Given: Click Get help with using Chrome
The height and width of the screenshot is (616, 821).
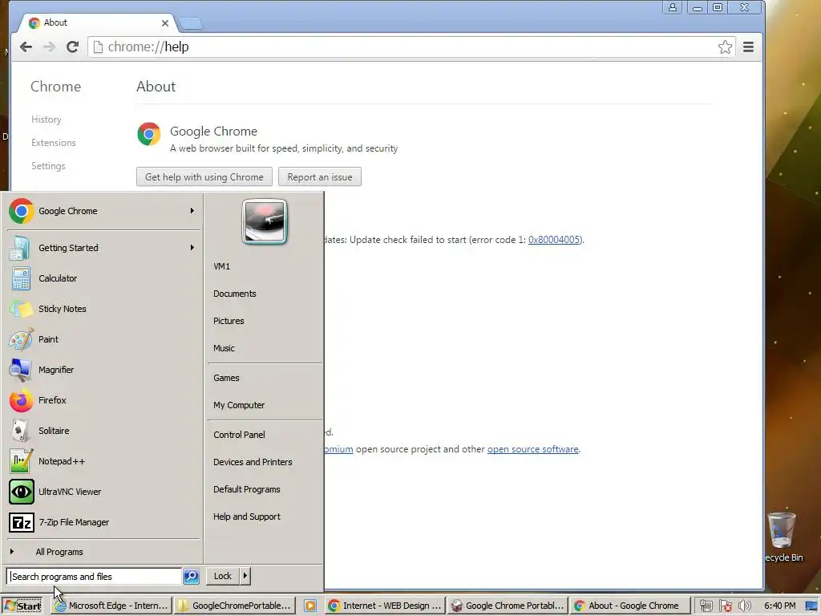Looking at the screenshot, I should pyautogui.click(x=204, y=177).
